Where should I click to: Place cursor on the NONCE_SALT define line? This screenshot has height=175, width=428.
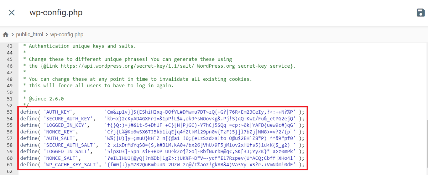[162, 158]
